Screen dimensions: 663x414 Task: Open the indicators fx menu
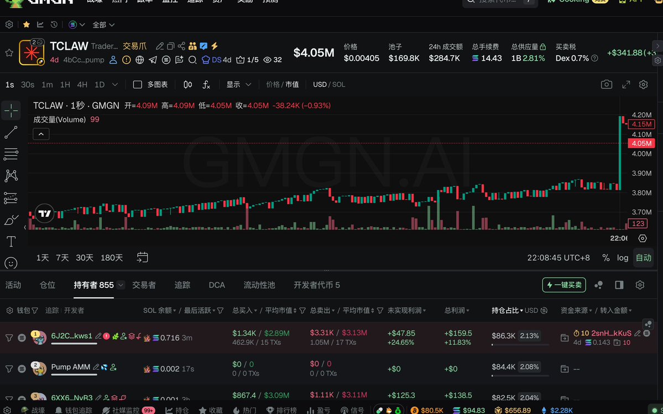coord(206,85)
